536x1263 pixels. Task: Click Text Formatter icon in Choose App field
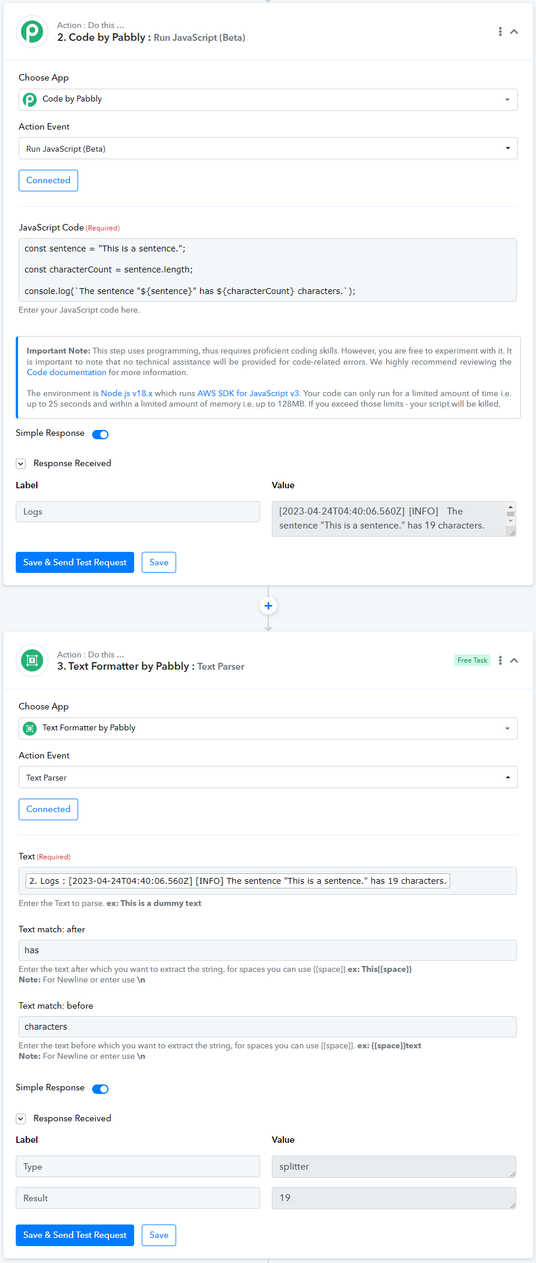(30, 729)
